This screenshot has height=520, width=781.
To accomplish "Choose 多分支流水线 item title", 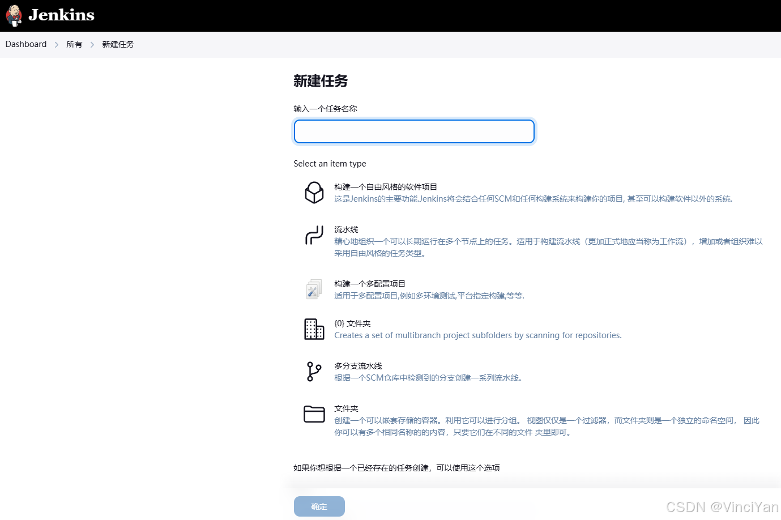I will click(358, 366).
